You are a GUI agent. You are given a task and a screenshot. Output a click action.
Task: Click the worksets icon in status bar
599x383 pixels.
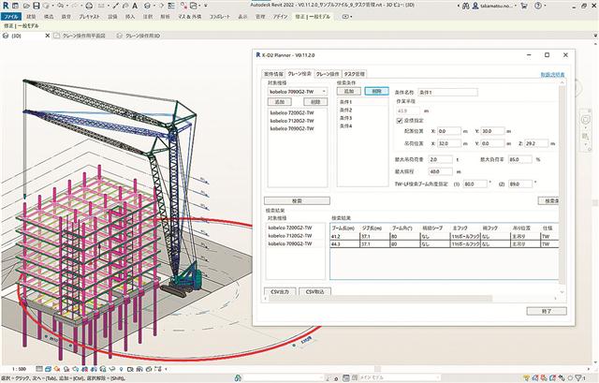click(x=238, y=378)
